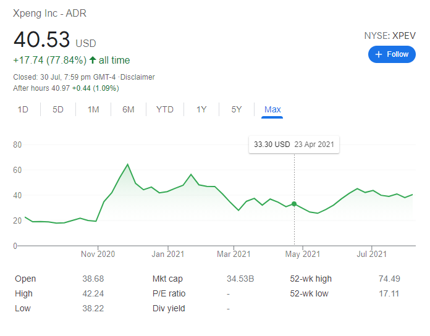Click the Nov 2020 axis label
Screen dimensions: 430x336
click(x=98, y=254)
